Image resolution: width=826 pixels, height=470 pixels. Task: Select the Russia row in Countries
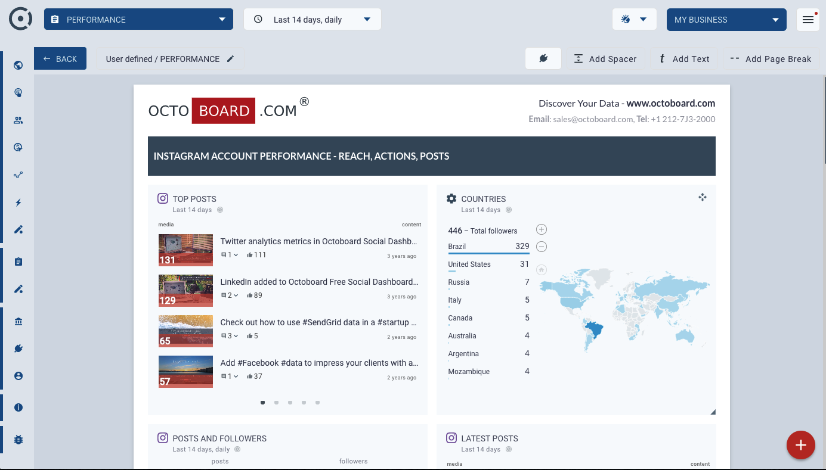click(488, 282)
